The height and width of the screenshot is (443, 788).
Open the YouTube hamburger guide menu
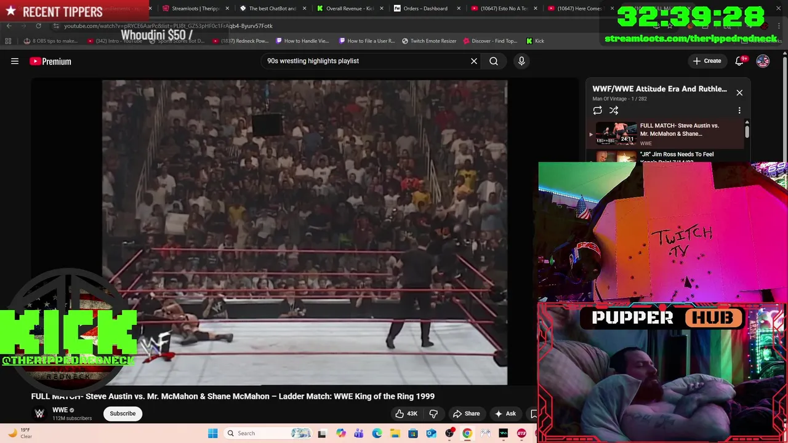15,61
